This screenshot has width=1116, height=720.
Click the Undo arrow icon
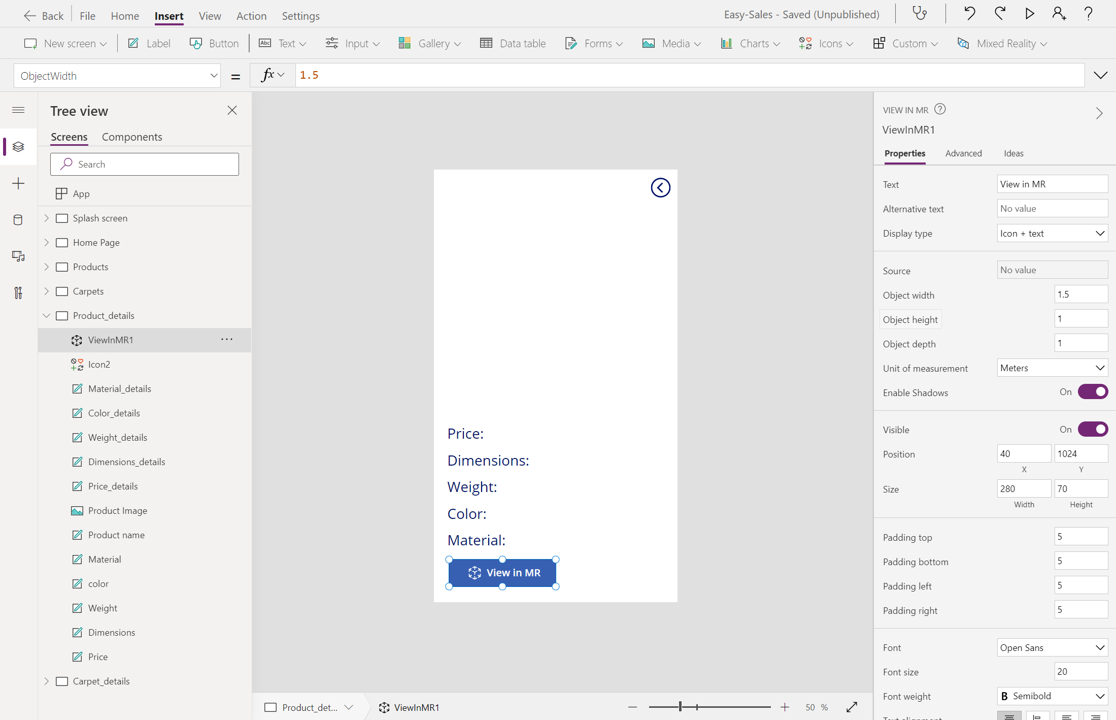tap(969, 14)
